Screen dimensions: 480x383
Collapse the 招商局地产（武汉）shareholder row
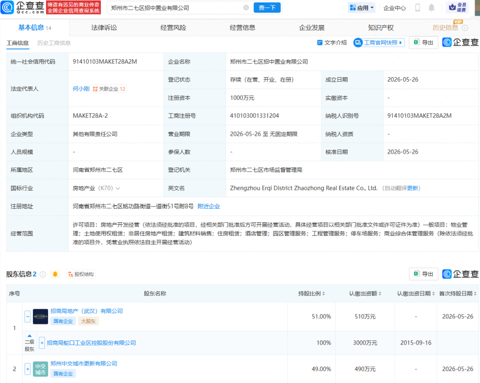click(27, 316)
